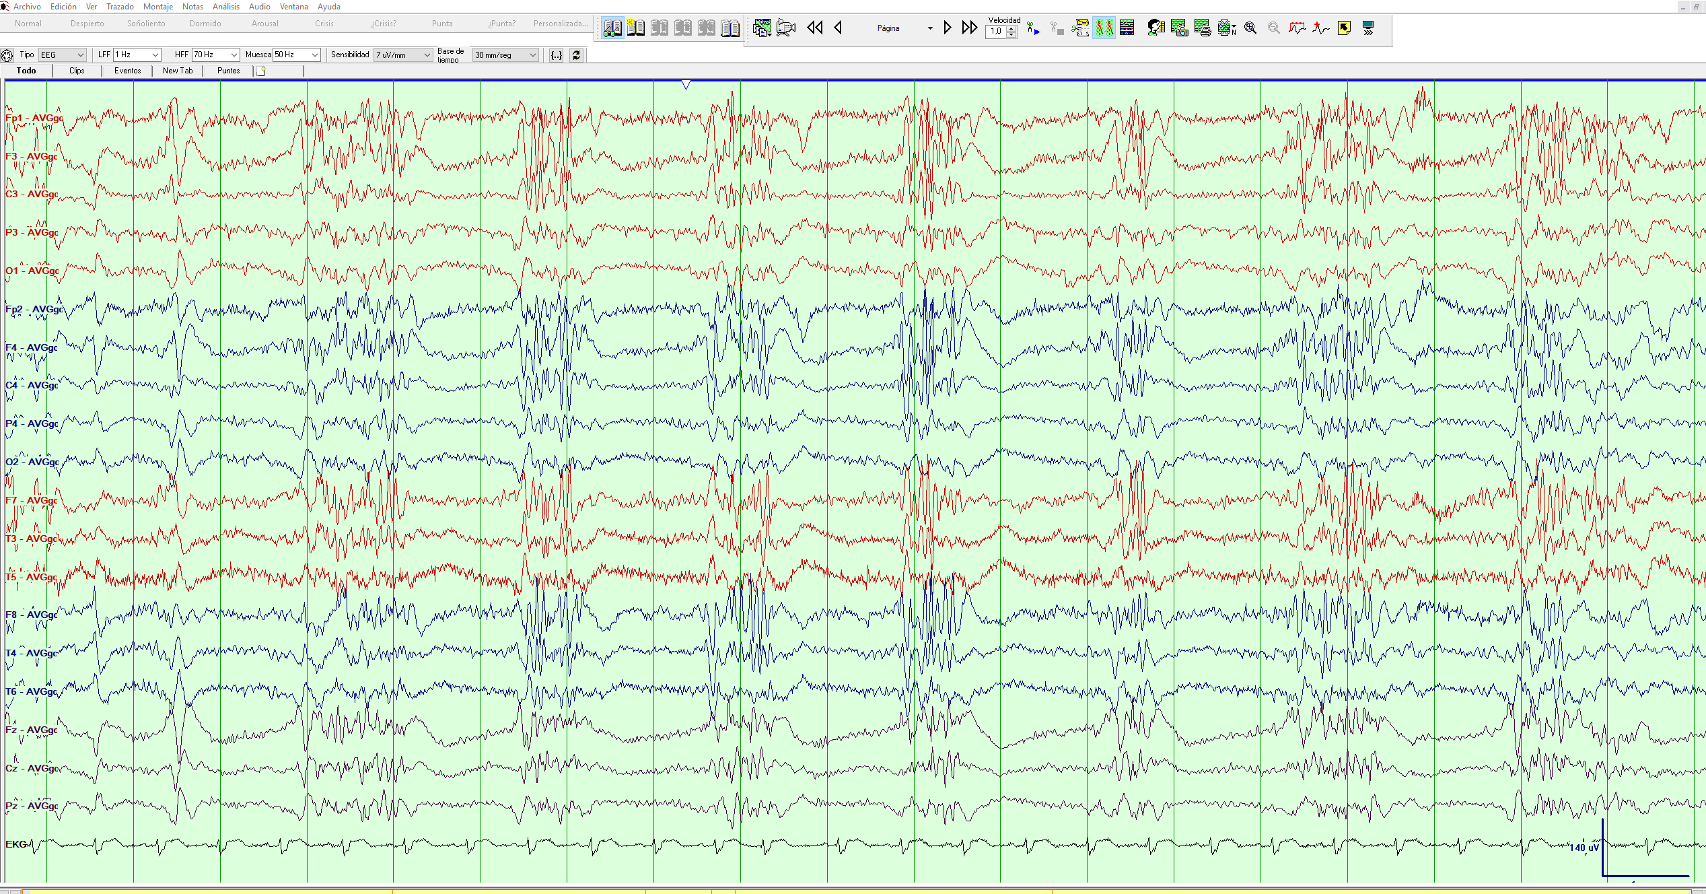Open the patient information icon
The image size is (1706, 894).
(x=1156, y=28)
